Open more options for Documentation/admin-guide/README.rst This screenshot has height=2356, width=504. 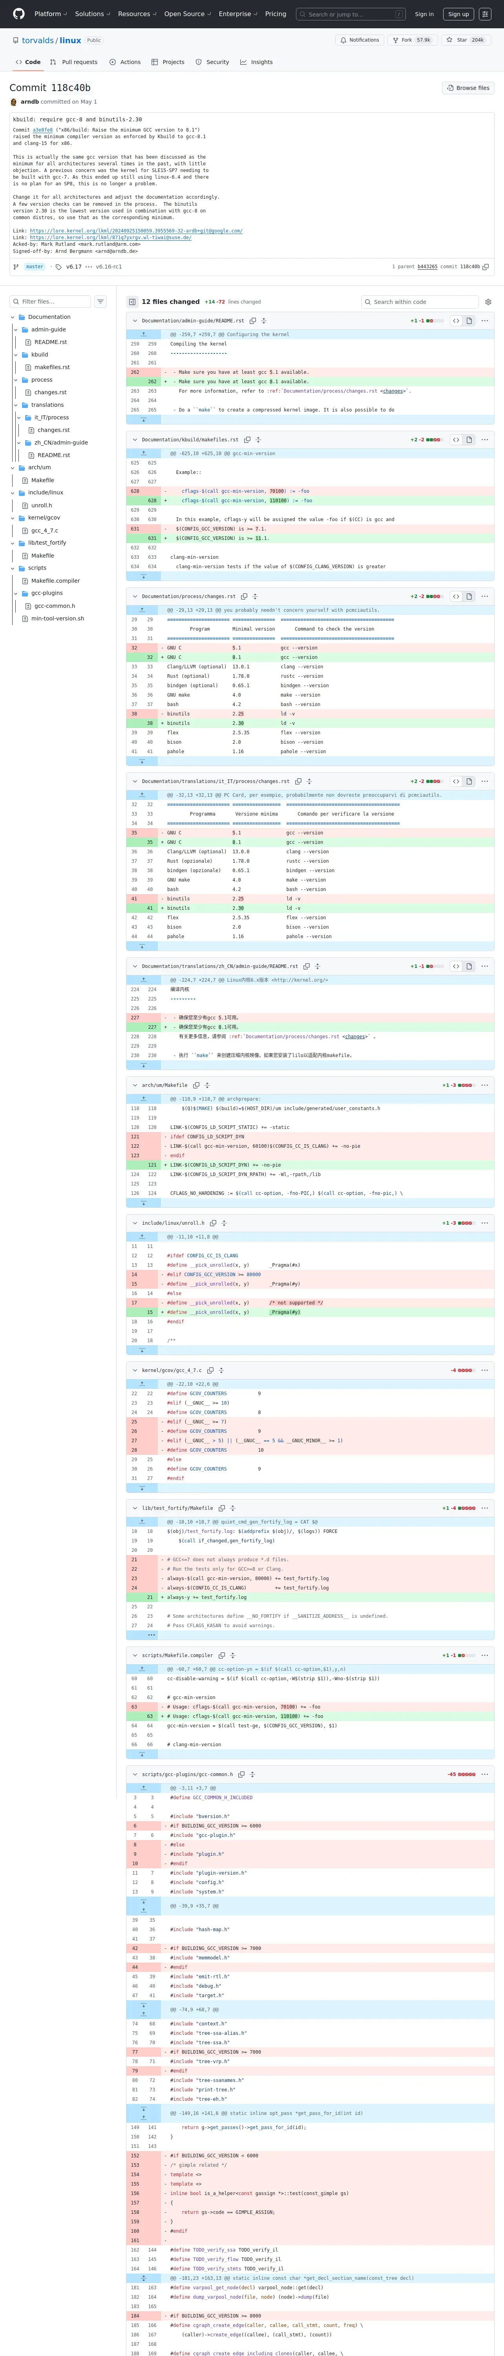485,321
